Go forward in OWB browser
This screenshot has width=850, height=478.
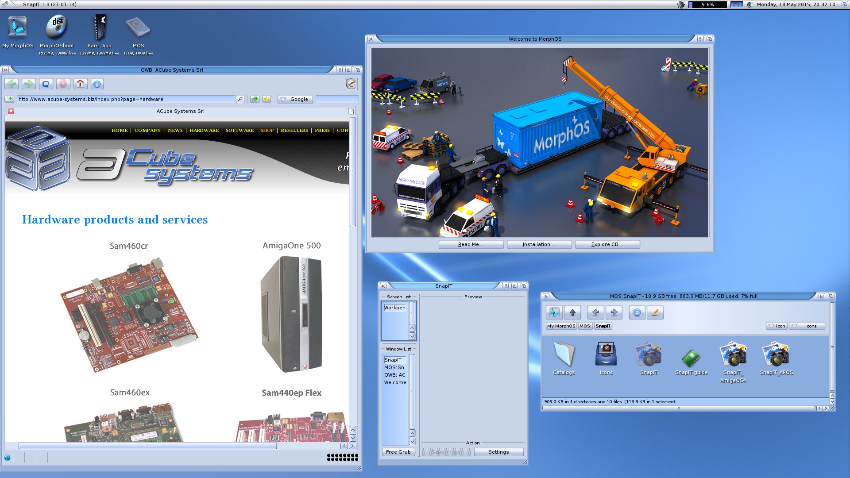coord(29,84)
